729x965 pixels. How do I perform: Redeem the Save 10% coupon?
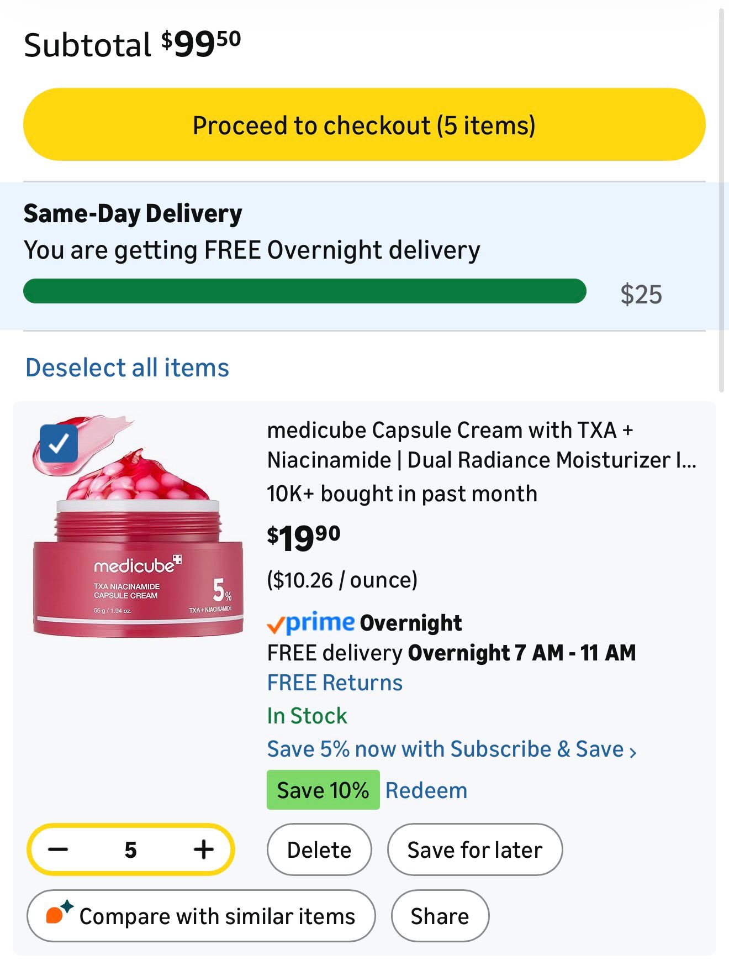426,790
